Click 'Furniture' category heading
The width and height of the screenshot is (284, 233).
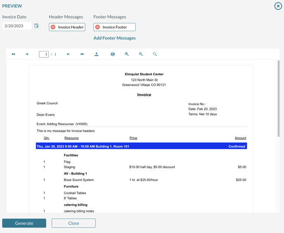click(x=71, y=186)
